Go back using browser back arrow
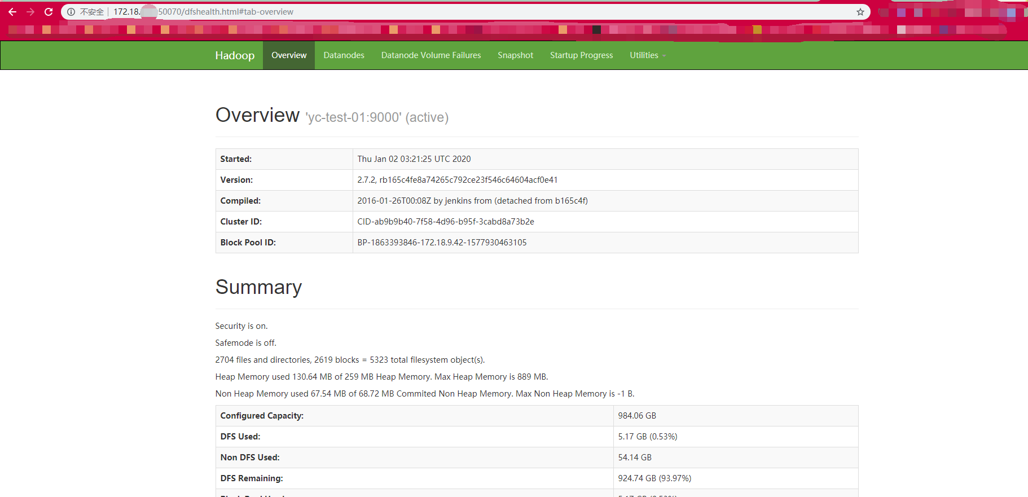The image size is (1028, 497). (12, 12)
